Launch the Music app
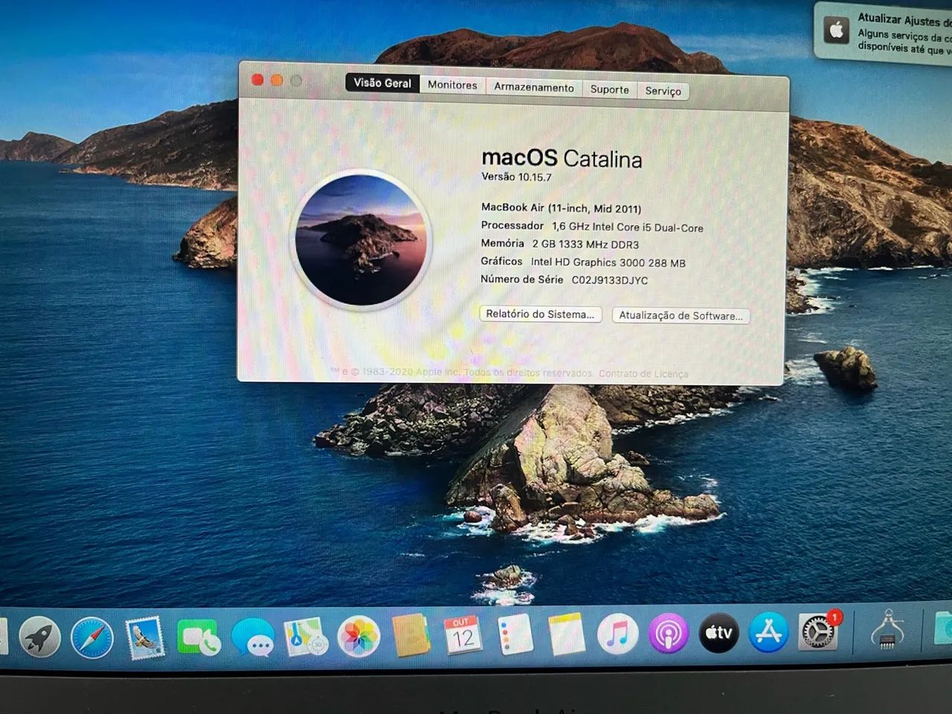 [617, 634]
